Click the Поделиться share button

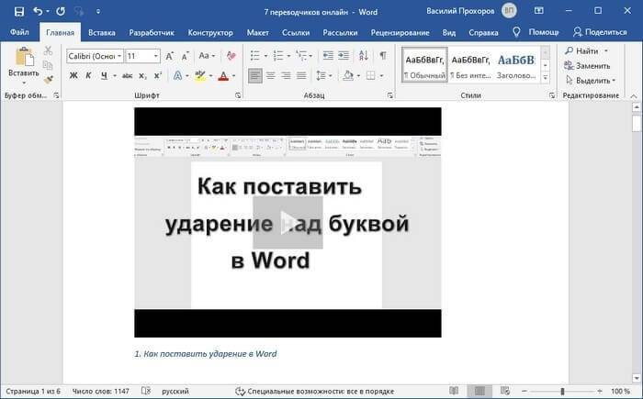click(601, 32)
